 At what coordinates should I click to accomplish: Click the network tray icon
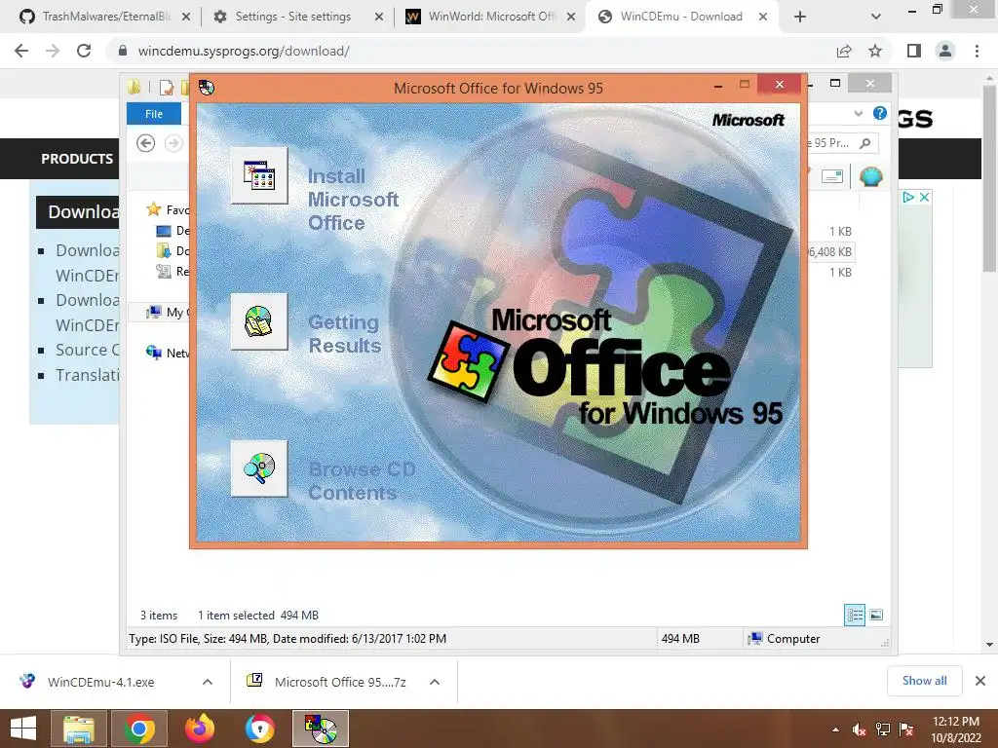pyautogui.click(x=883, y=729)
